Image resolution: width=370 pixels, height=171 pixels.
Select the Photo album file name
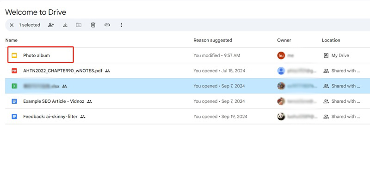click(x=37, y=55)
